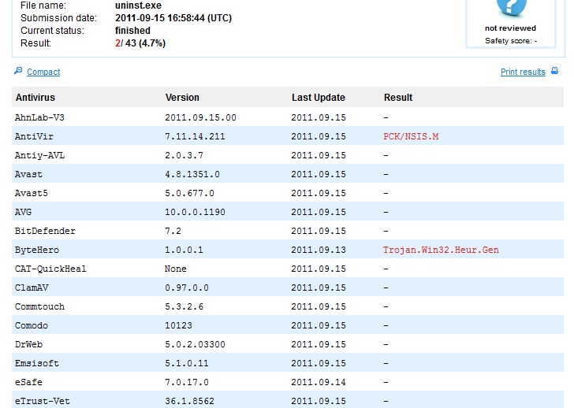Click eSafe's last update date 2011.09.14

(x=319, y=383)
